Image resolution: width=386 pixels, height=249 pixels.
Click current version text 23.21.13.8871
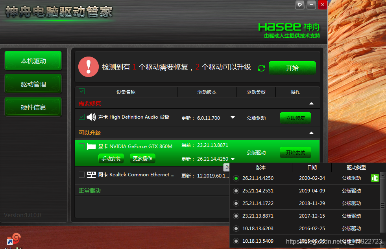pos(213,145)
